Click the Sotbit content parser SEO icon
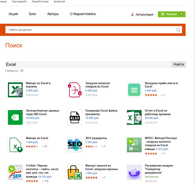 click(x=15, y=172)
